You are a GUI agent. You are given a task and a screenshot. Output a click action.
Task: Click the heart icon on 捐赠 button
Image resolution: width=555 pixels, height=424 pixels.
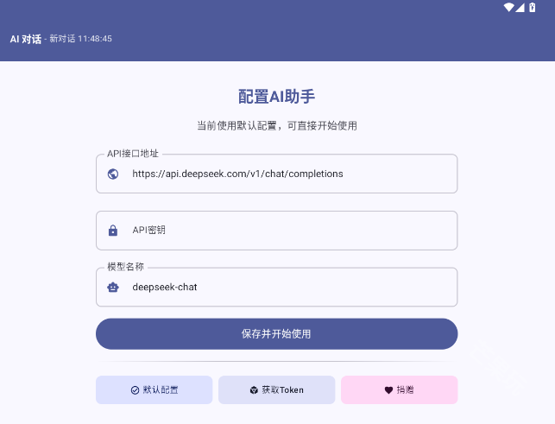[388, 390]
